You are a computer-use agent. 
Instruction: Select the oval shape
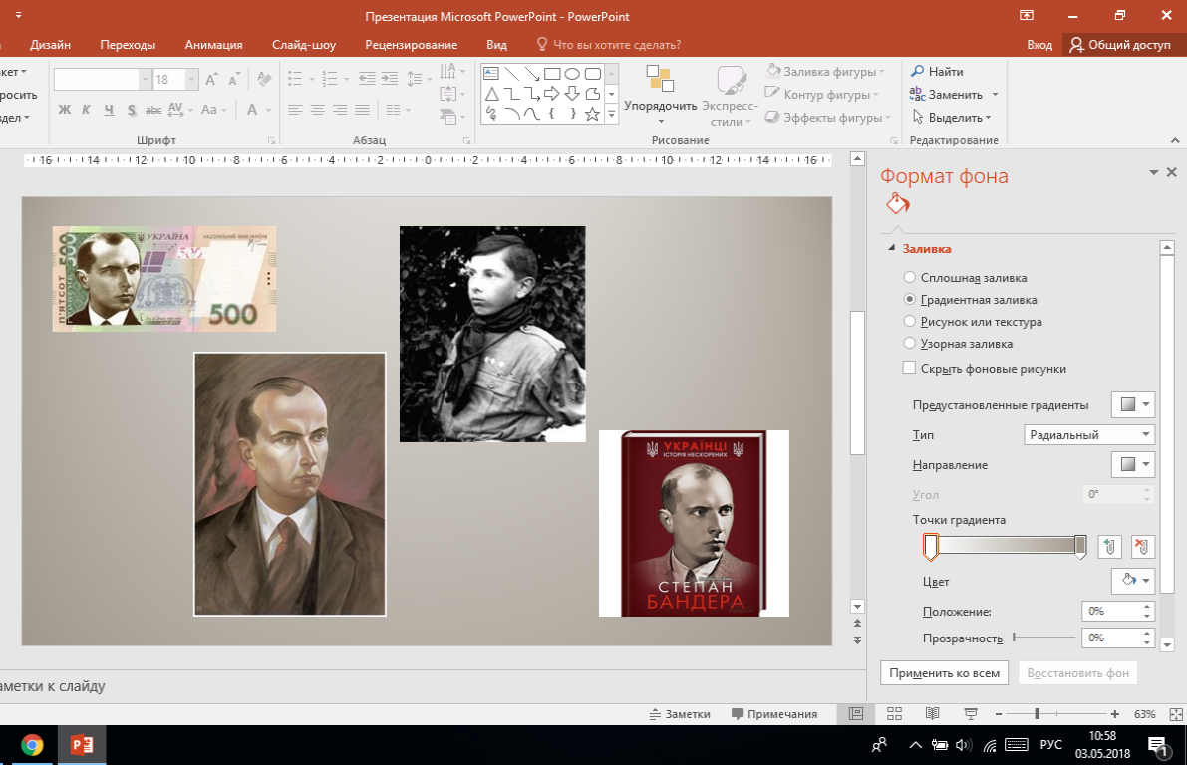point(572,74)
